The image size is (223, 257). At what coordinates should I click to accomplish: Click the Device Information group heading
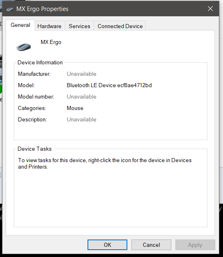pos(40,62)
